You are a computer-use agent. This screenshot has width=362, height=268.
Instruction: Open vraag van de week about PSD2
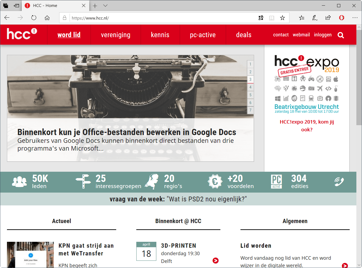tap(178, 199)
